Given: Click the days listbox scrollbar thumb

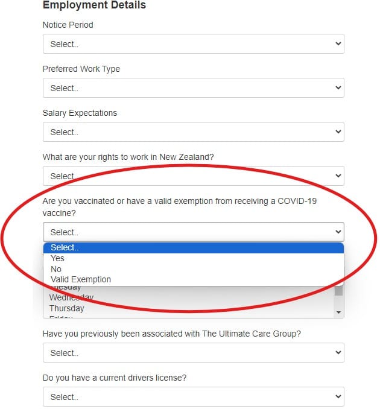Looking at the screenshot, I should (339, 291).
